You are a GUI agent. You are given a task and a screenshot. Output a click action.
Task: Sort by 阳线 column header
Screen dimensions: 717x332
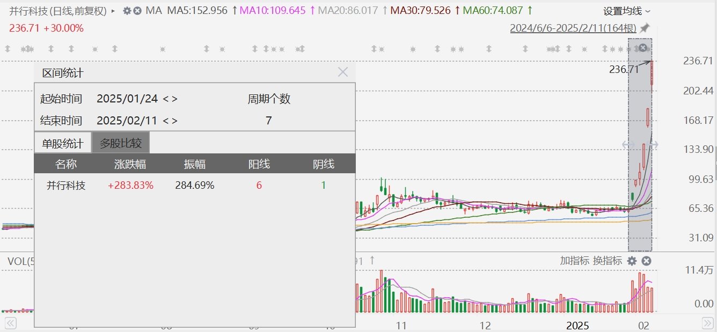(x=259, y=164)
